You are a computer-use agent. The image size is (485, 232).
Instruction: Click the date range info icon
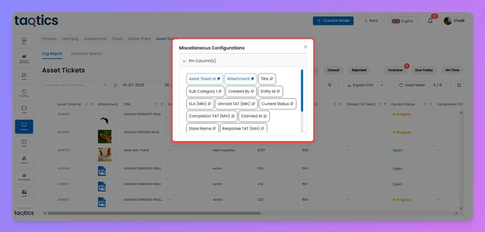click(x=115, y=85)
